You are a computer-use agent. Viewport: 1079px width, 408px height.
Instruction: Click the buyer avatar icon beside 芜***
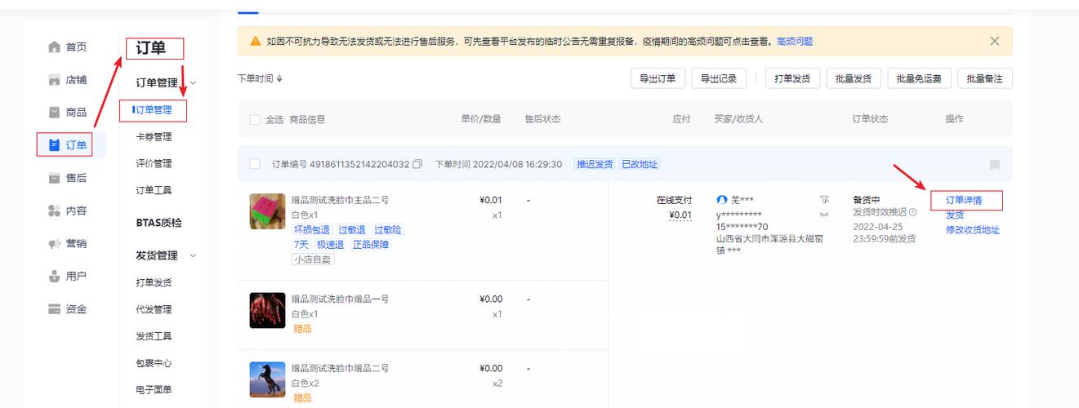pyautogui.click(x=721, y=200)
